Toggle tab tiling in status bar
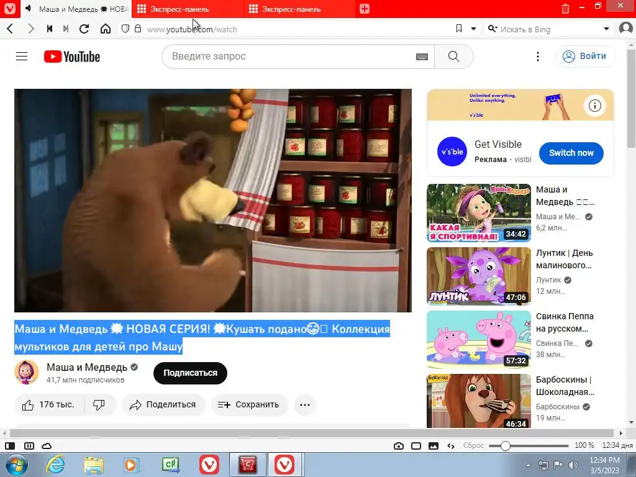The width and height of the screenshot is (636, 477). click(29, 446)
